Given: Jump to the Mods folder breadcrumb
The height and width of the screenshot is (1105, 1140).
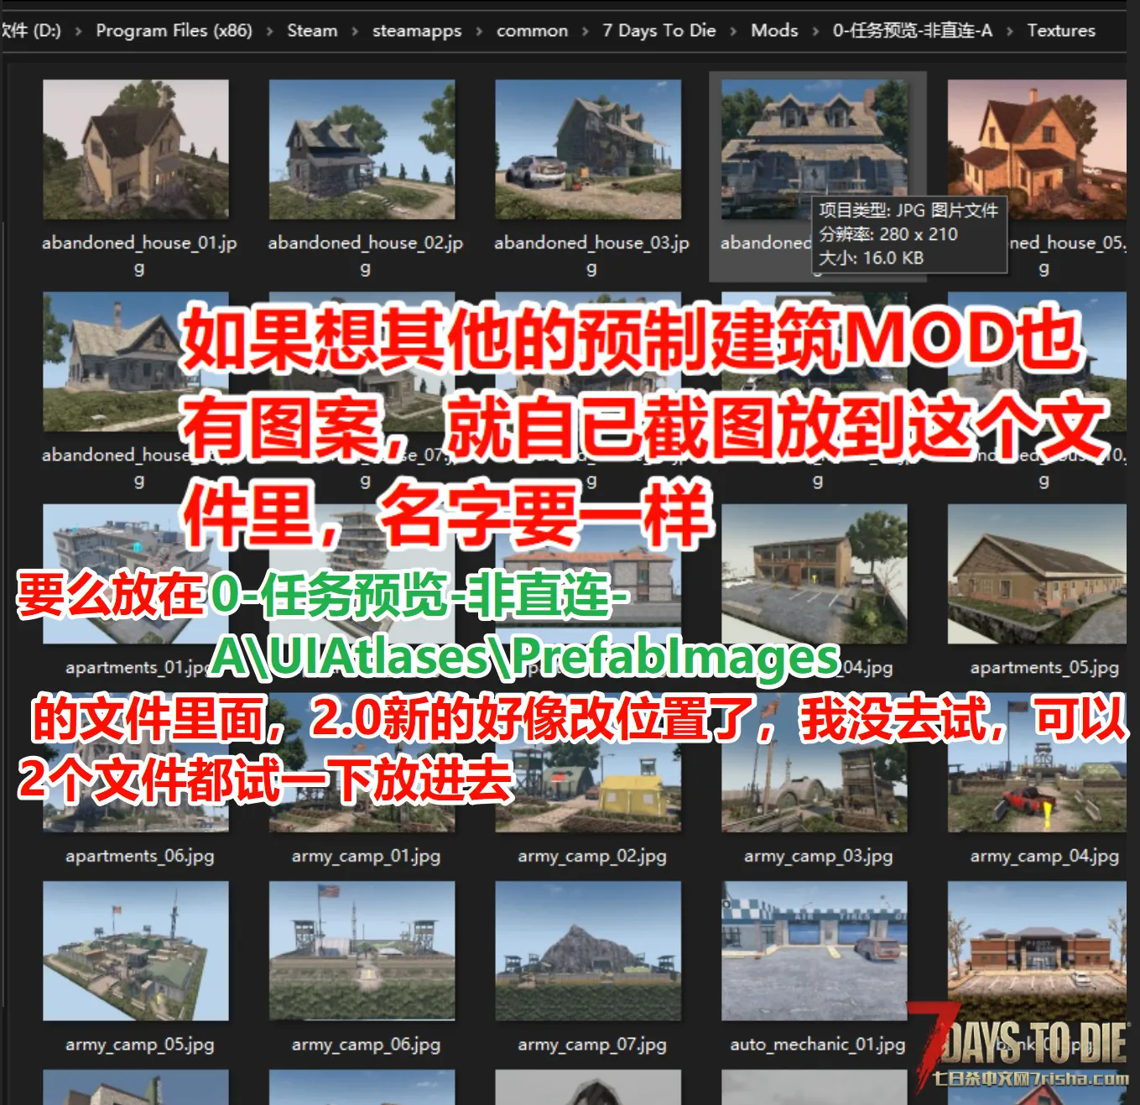Looking at the screenshot, I should pyautogui.click(x=774, y=31).
